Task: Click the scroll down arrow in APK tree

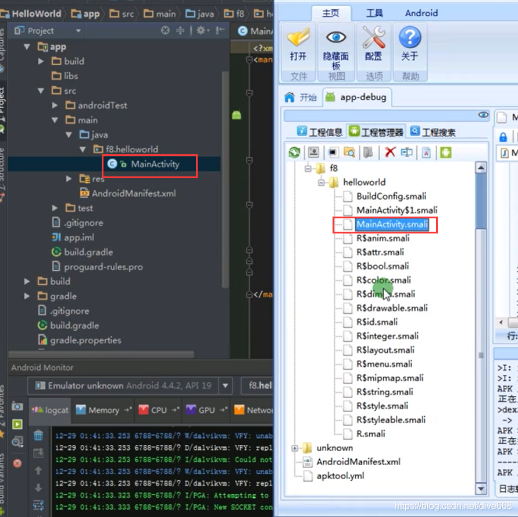Action: pos(481,488)
